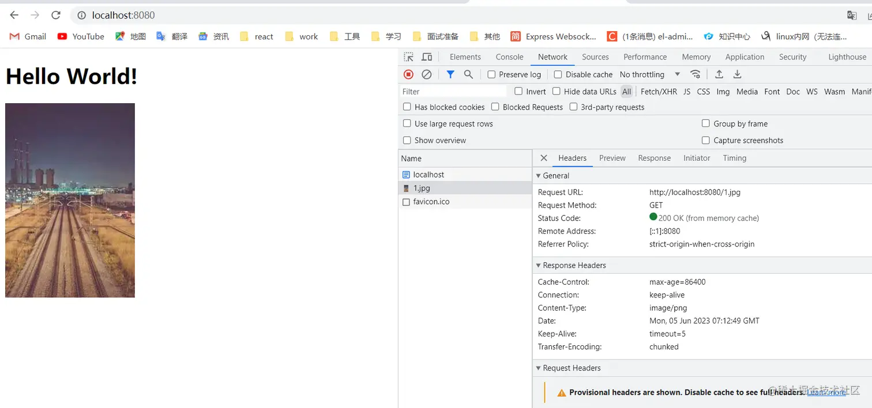Screen dimensions: 872x408
Task: Toggle the network filter funnel icon
Action: click(450, 74)
